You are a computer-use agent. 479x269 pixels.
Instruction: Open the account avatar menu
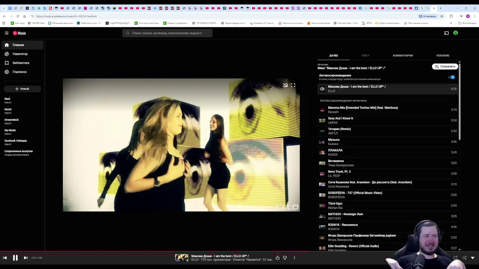pyautogui.click(x=455, y=33)
